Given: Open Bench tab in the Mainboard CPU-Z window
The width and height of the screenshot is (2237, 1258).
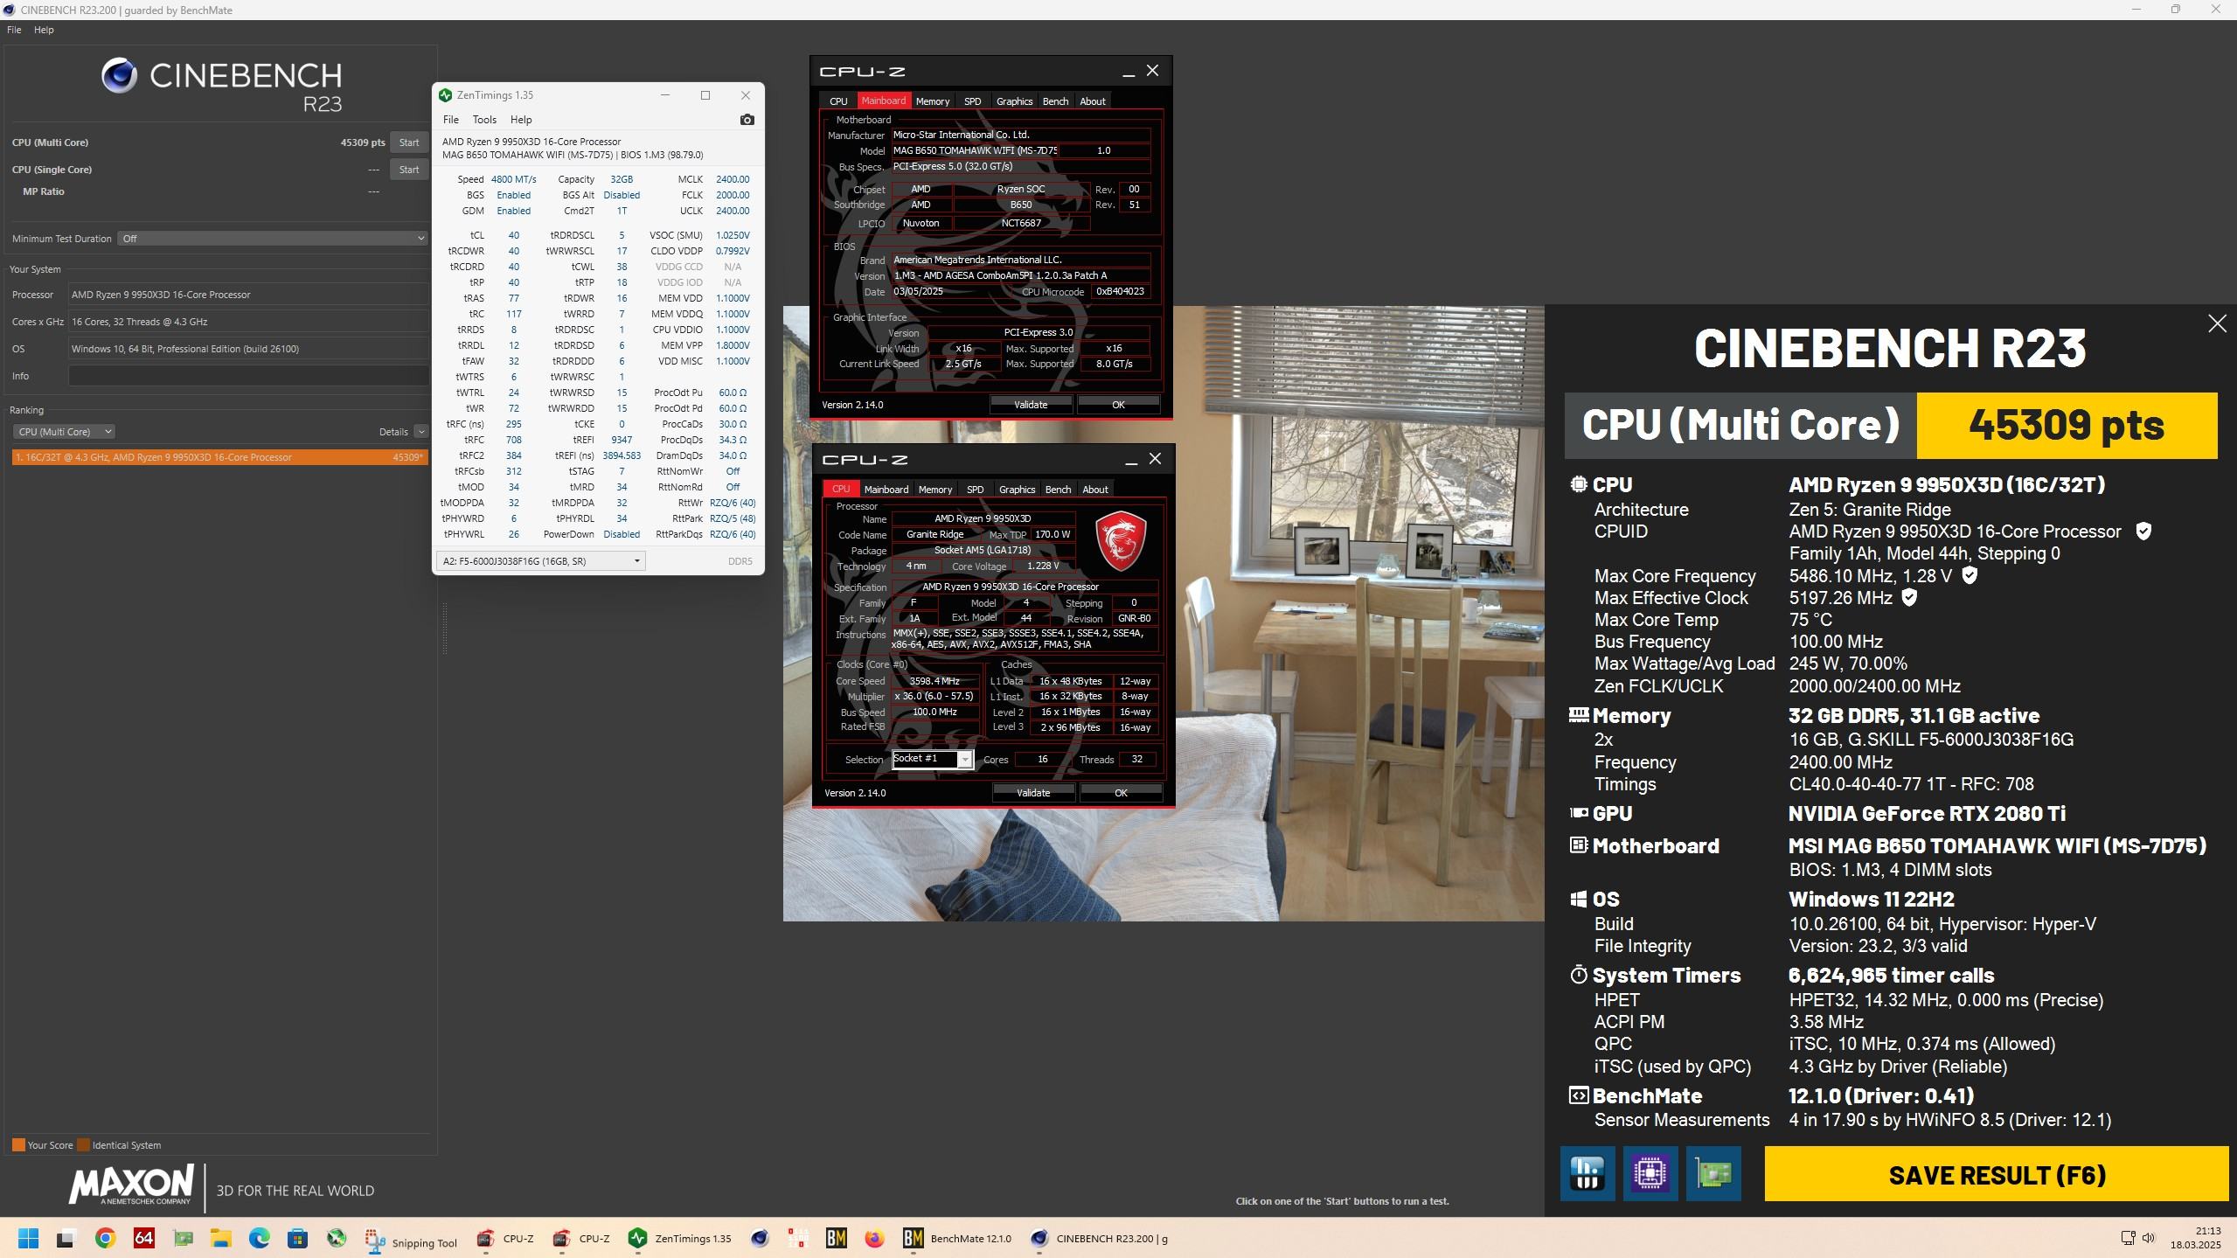Looking at the screenshot, I should click(1055, 101).
